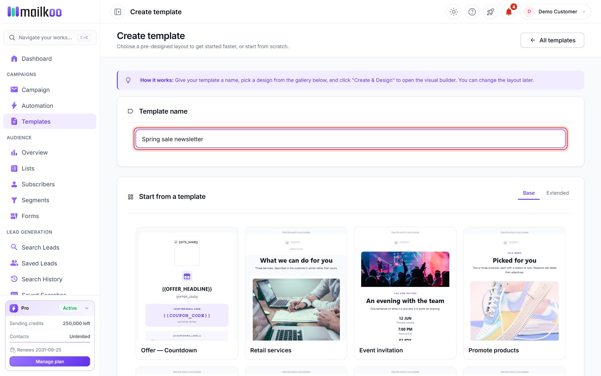Switch to the Extended tab

click(x=557, y=193)
